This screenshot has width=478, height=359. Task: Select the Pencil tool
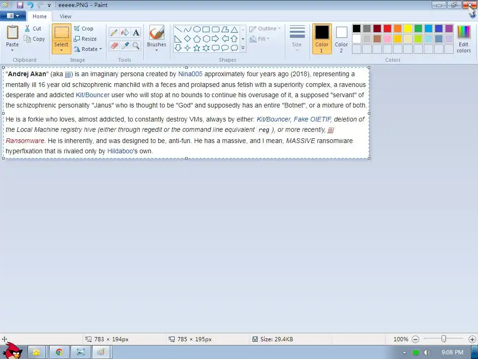click(114, 32)
